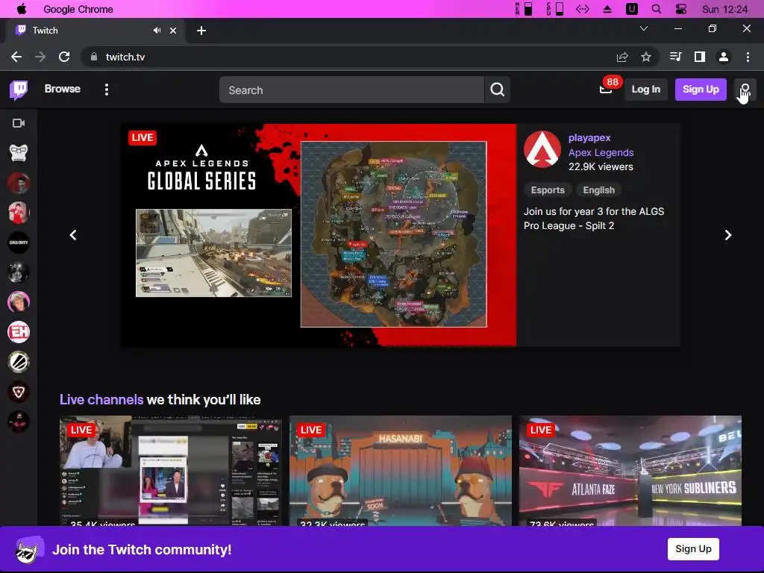Viewport: 764px width, 573px height.
Task: Open the Apple menu
Action: coord(22,9)
